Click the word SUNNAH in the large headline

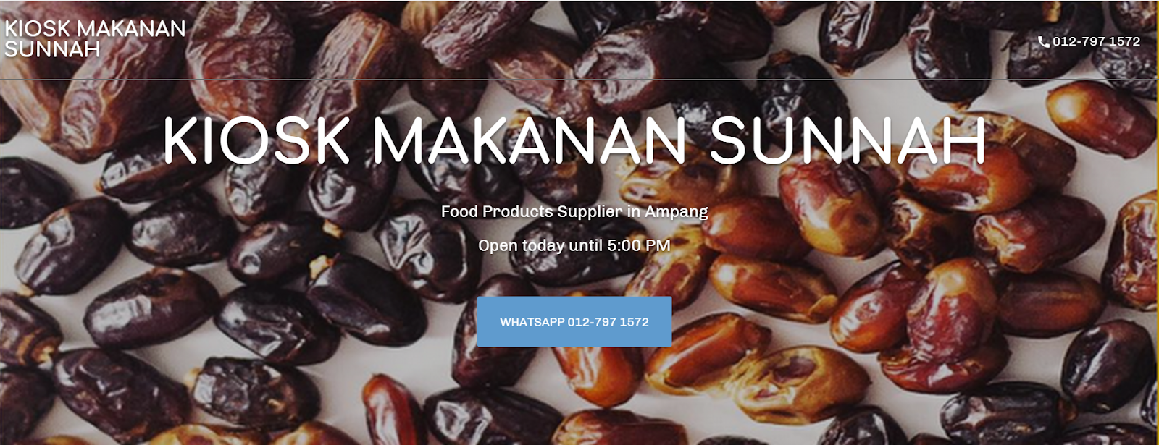point(848,140)
